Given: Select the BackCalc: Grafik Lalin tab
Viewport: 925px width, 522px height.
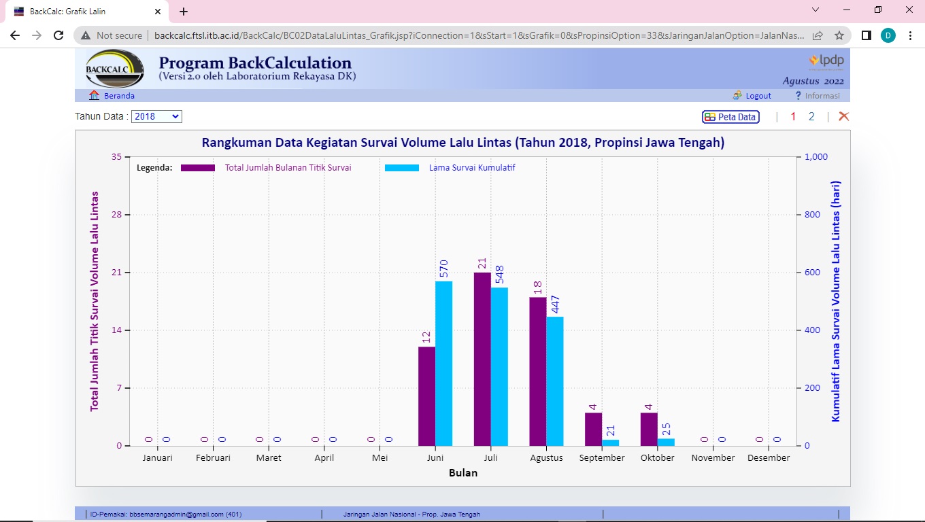Looking at the screenshot, I should (82, 12).
